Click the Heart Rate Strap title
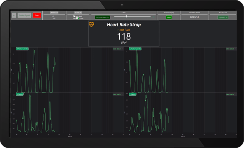This screenshot has height=148, width=244. coord(124,25)
